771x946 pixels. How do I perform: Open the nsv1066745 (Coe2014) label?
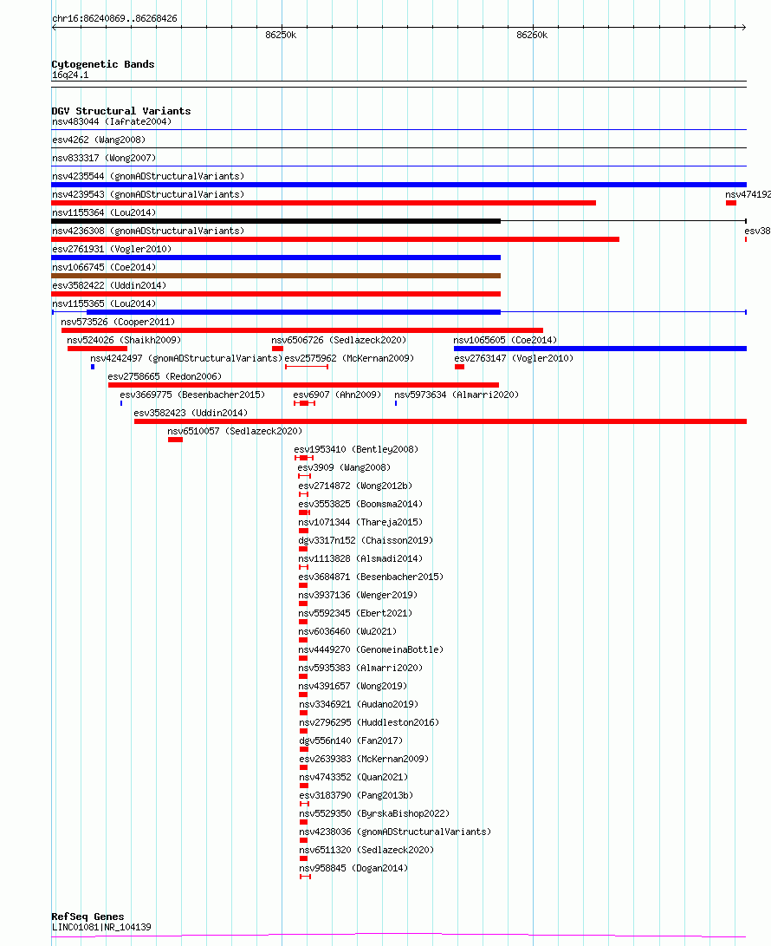[104, 267]
